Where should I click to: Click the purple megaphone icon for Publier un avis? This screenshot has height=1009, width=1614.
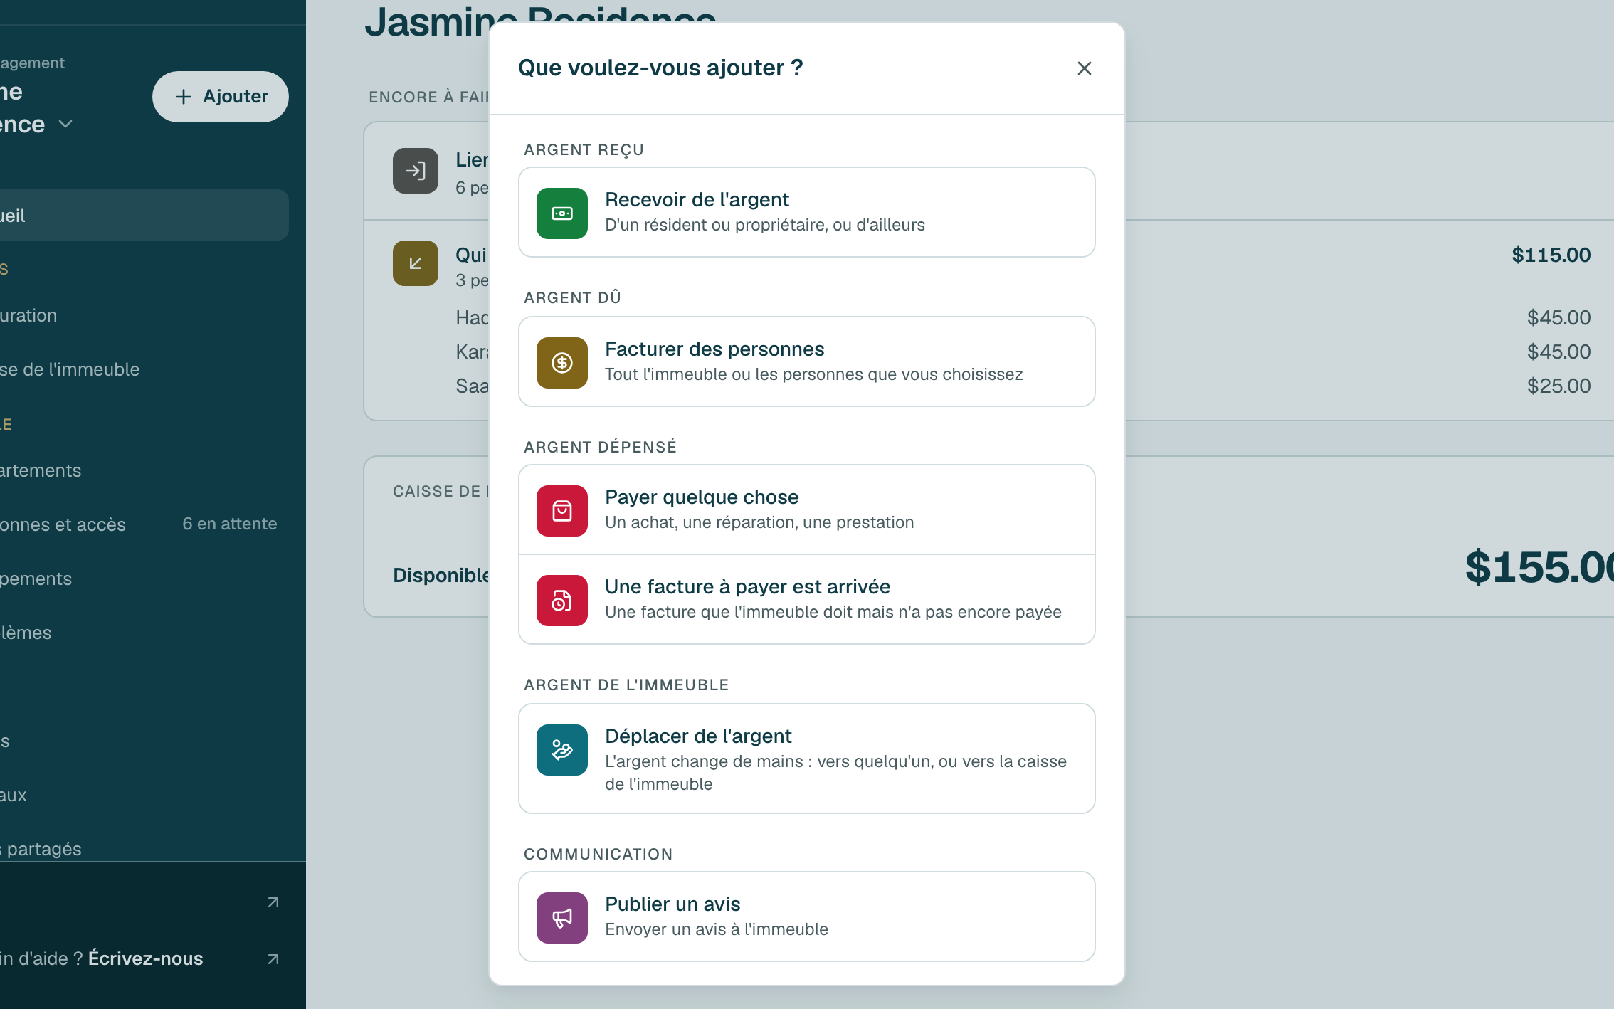click(562, 918)
